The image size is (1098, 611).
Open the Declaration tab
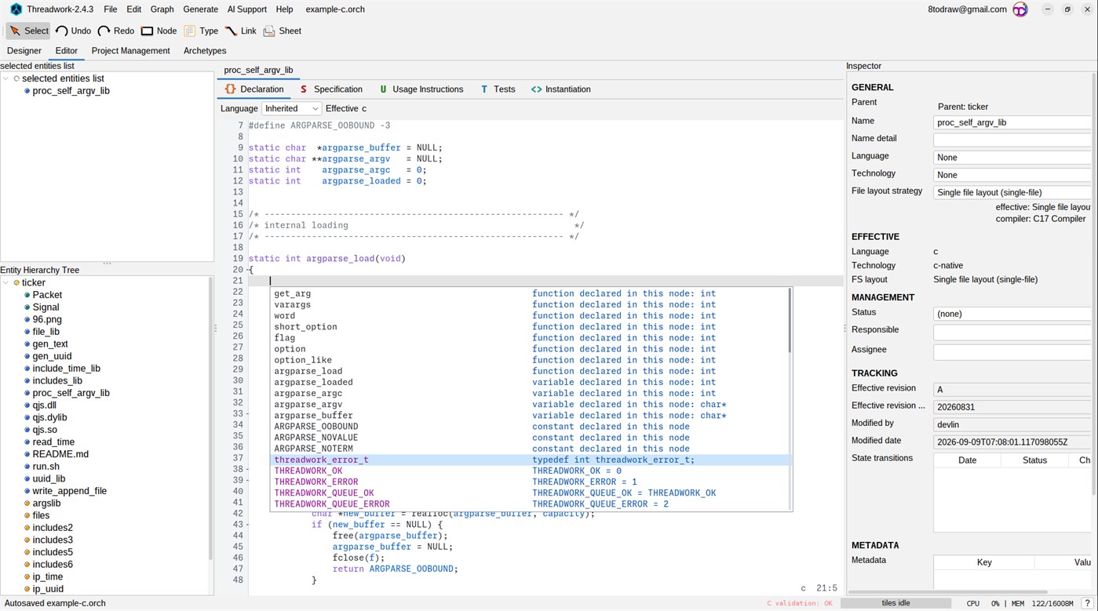(254, 89)
